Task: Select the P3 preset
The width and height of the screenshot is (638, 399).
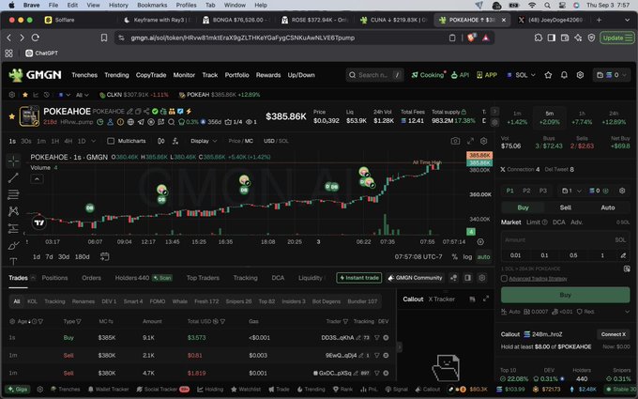Action: click(x=543, y=191)
